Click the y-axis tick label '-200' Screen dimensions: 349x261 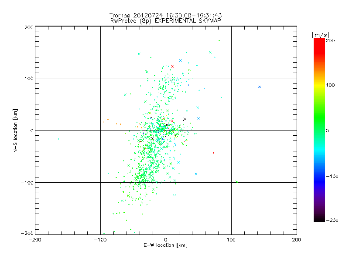(x=27, y=233)
